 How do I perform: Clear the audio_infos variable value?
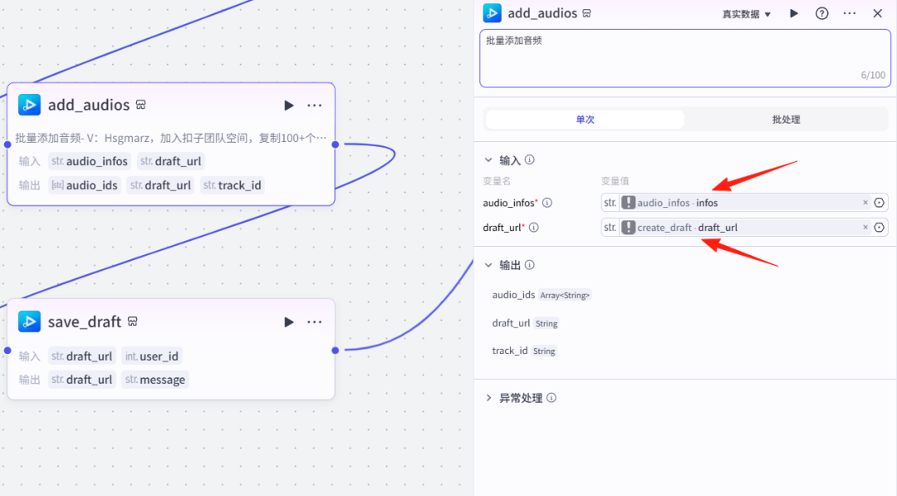pos(865,202)
